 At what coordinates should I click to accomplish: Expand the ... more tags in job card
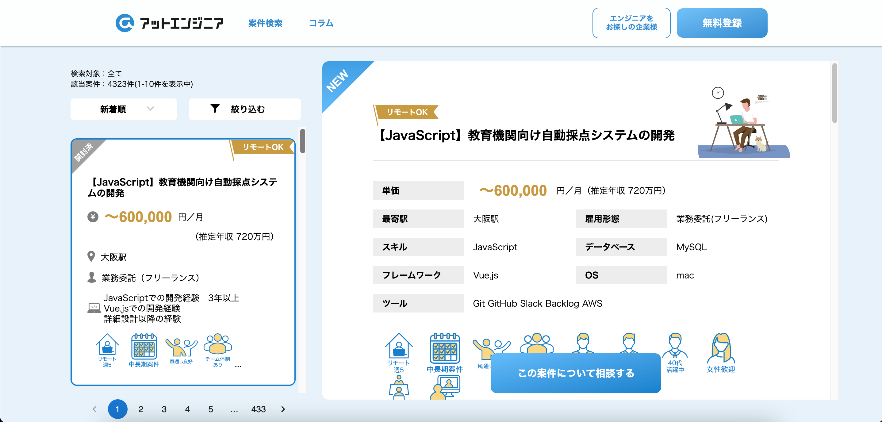(238, 366)
